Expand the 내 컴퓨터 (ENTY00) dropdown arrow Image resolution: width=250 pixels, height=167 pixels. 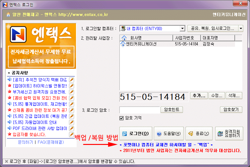[182, 28]
